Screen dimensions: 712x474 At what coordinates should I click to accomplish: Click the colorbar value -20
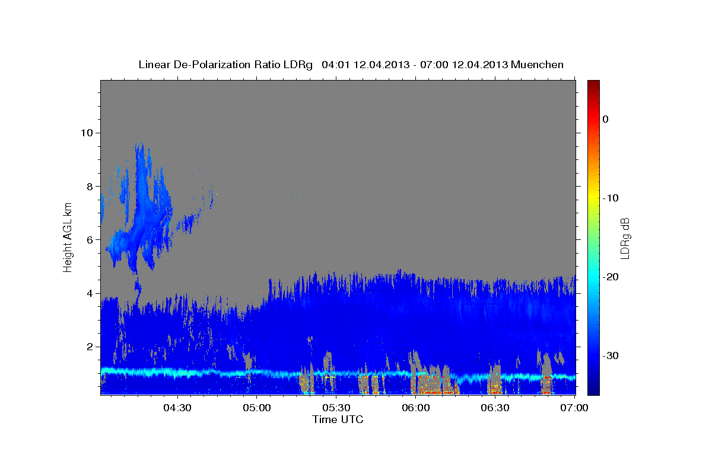coord(612,277)
